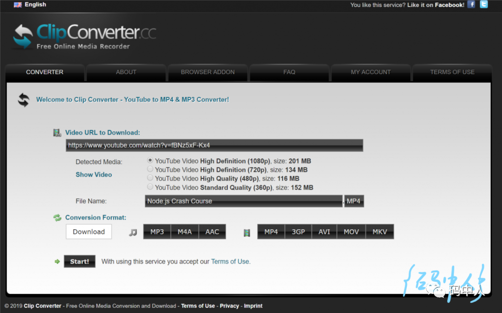This screenshot has width=502, height=313.
Task: Click the language flag icon
Action: [x=18, y=5]
